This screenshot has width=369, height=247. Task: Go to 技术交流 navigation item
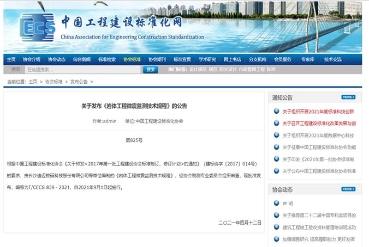333,60
